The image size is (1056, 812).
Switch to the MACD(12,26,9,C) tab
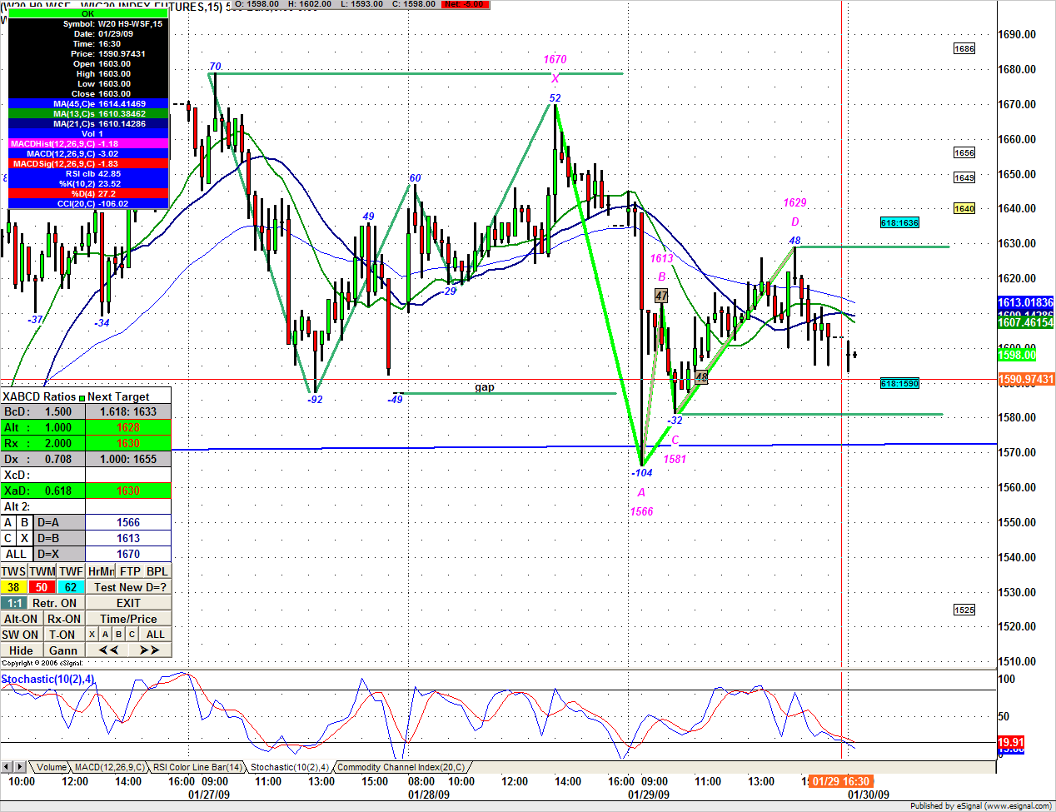point(109,767)
